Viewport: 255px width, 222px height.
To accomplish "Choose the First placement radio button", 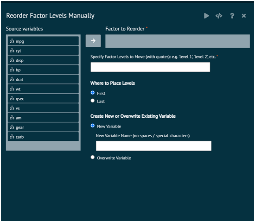I will click(93, 93).
